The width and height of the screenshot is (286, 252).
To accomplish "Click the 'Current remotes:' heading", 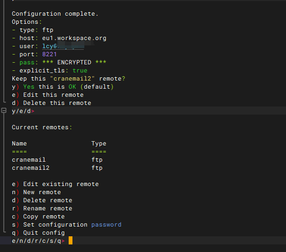I will 42,127.
